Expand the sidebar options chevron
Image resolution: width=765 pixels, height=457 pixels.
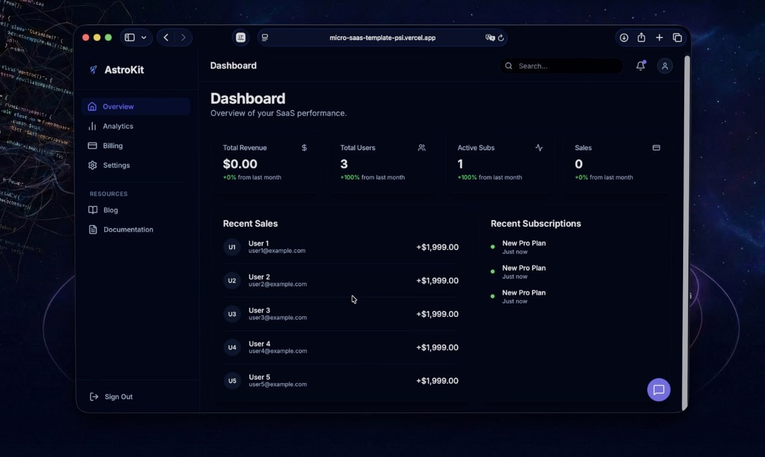tap(143, 37)
